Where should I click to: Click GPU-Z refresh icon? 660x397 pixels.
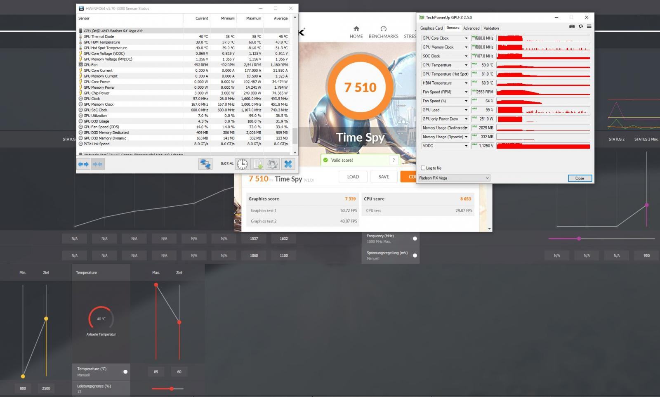click(581, 26)
